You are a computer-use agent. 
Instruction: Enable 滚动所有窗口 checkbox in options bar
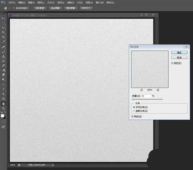point(13,8)
